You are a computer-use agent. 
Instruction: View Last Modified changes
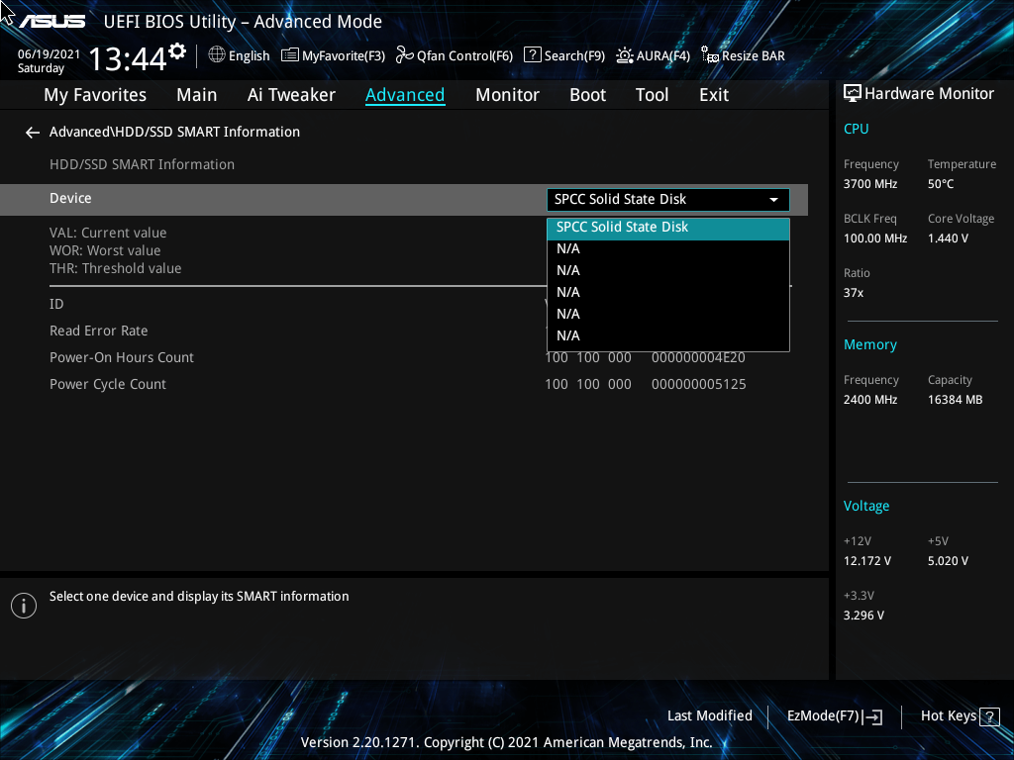click(710, 715)
